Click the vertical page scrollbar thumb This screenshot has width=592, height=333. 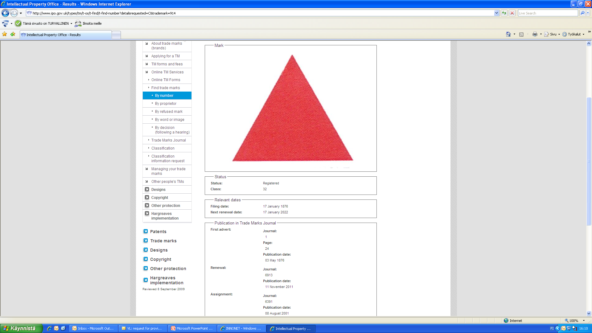pos(589,161)
